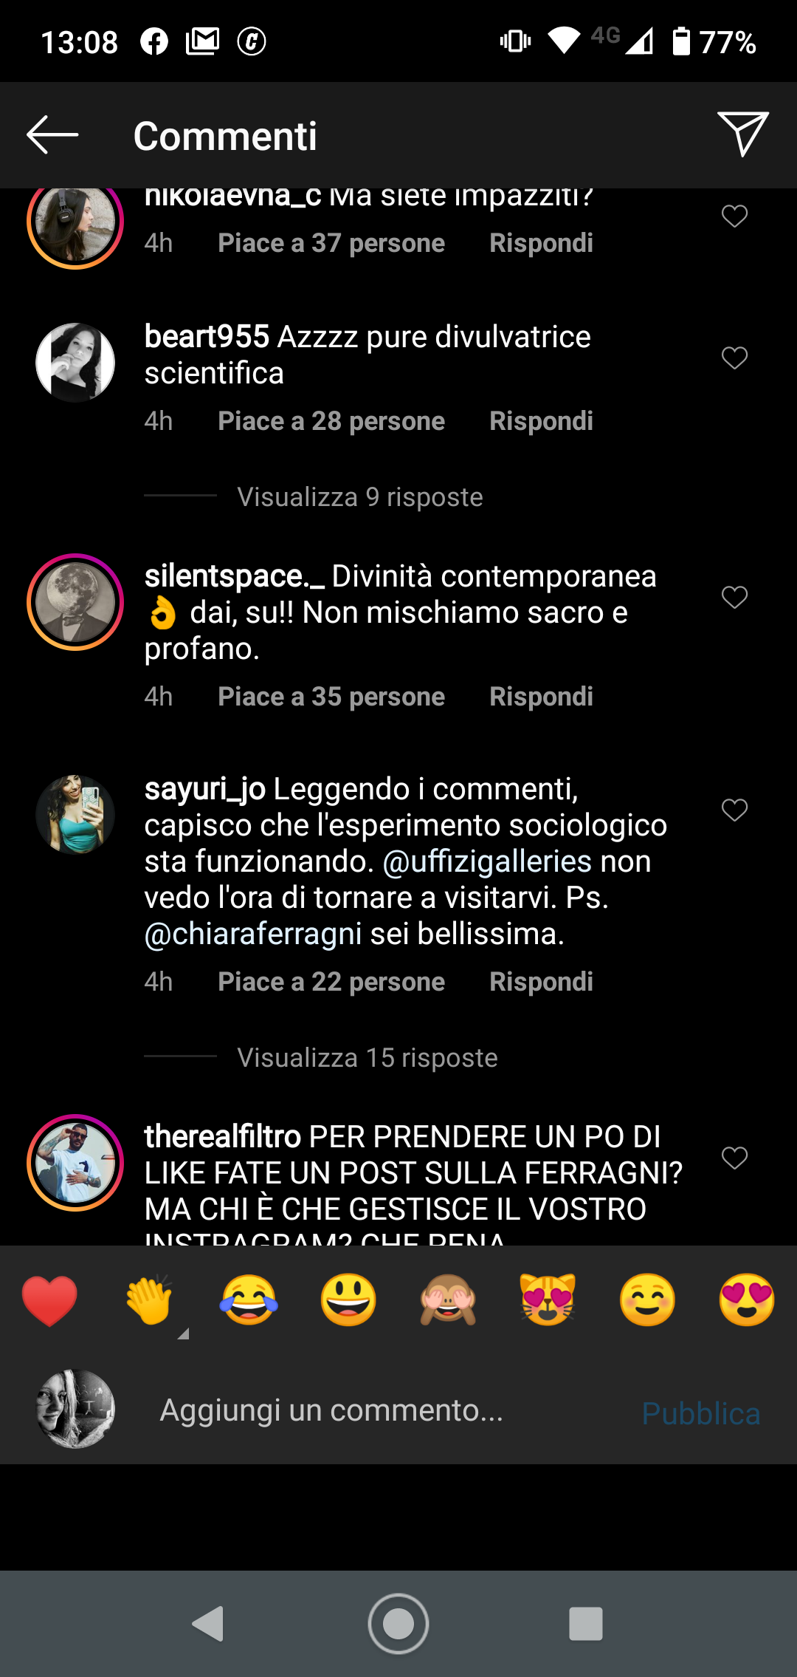The height and width of the screenshot is (1677, 797).
Task: Insert the crying laughing emoji
Action: click(x=249, y=1300)
